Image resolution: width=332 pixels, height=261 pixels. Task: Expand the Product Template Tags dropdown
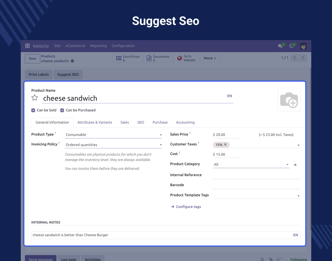[x=299, y=196]
